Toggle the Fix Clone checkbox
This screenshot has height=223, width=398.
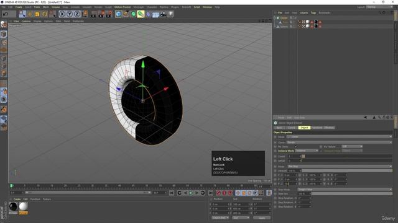296,146
